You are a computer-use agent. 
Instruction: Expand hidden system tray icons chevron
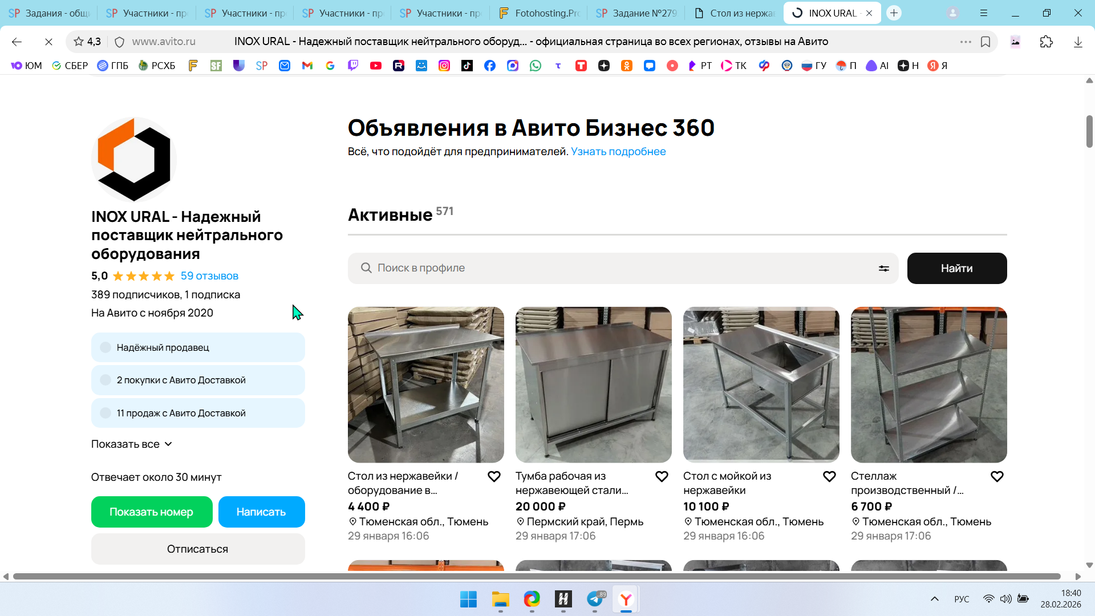(x=934, y=599)
